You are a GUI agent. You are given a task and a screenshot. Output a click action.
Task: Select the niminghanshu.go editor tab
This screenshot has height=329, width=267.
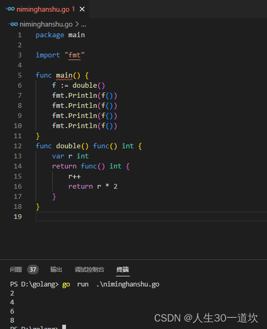pos(45,9)
